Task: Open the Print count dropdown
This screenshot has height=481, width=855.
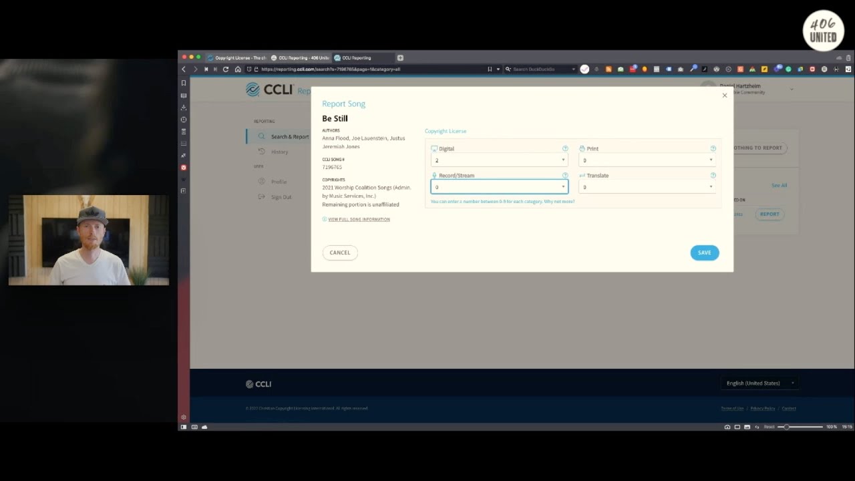Action: [x=647, y=160]
